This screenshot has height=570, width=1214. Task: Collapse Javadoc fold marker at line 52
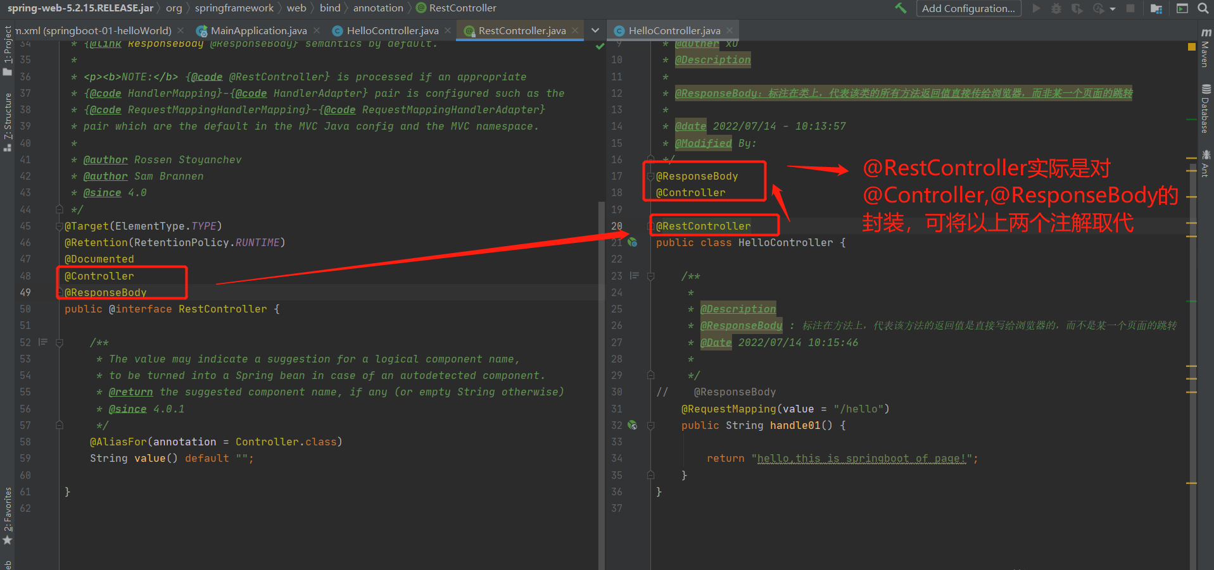pyautogui.click(x=59, y=342)
